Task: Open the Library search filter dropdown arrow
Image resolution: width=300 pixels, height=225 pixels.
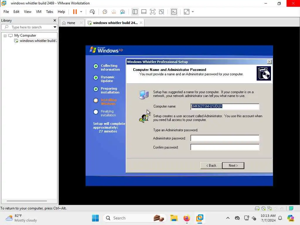Action: click(55, 27)
